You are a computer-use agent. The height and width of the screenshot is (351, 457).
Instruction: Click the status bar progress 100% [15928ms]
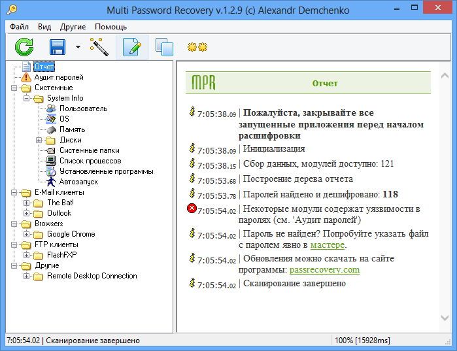pyautogui.click(x=362, y=341)
